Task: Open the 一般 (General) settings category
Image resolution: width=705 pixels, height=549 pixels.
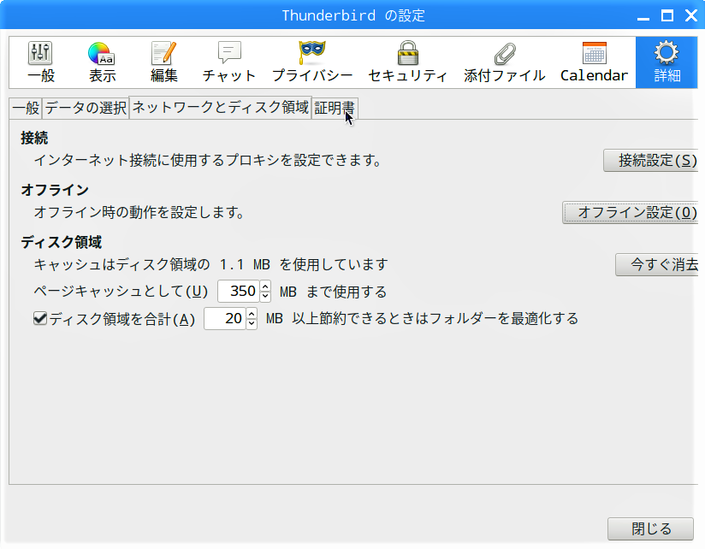Action: (41, 62)
